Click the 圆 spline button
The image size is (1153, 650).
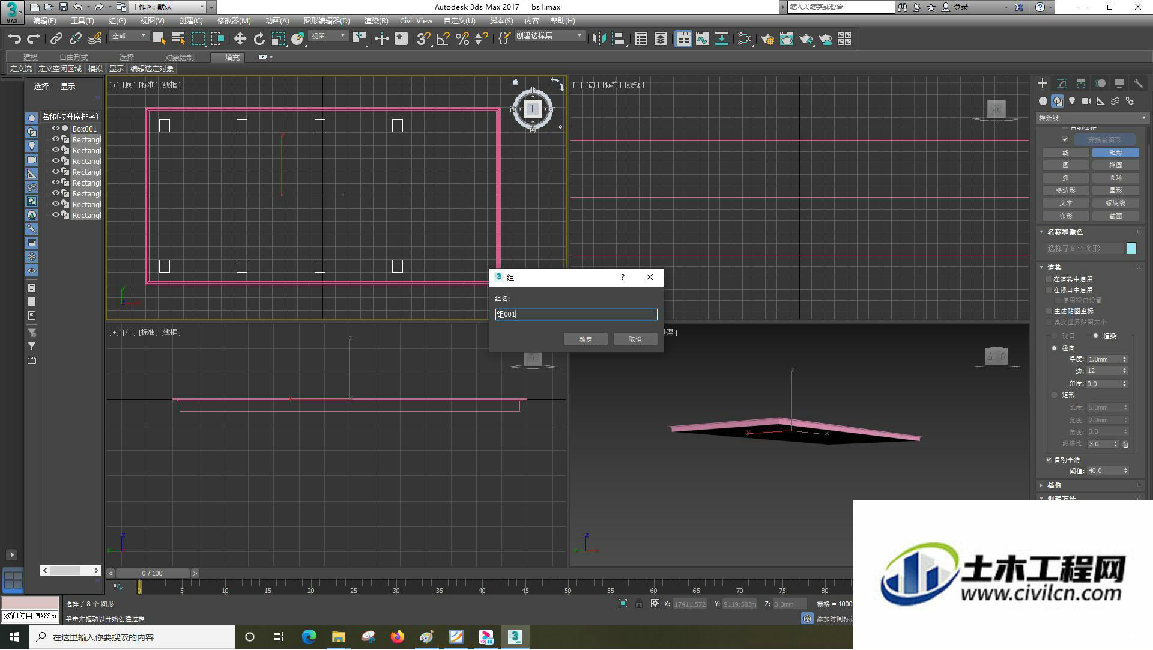pos(1065,165)
